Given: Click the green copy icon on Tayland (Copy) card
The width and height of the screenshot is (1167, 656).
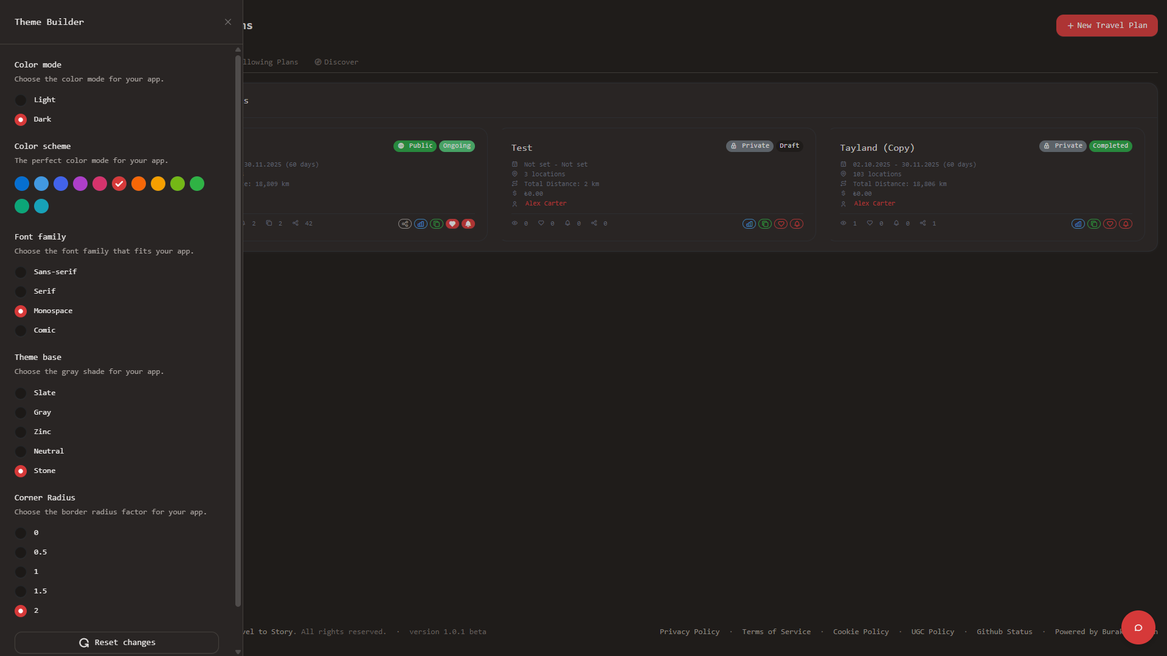Looking at the screenshot, I should coord(1094,224).
